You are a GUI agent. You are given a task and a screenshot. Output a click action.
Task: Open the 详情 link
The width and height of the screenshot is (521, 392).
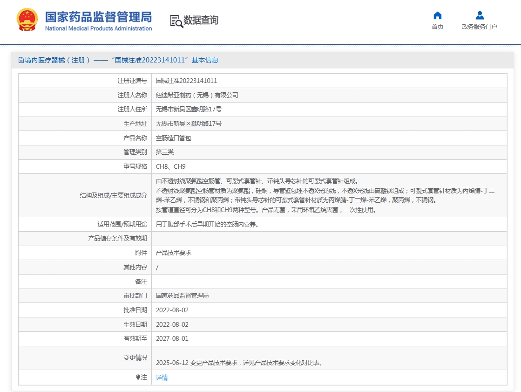click(x=162, y=378)
